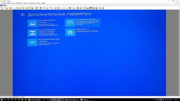Click the Восстановление при загрузке tile
The image size is (180, 101).
click(44, 42)
